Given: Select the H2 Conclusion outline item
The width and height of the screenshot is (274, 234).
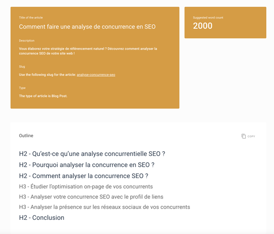Looking at the screenshot, I should tap(41, 218).
